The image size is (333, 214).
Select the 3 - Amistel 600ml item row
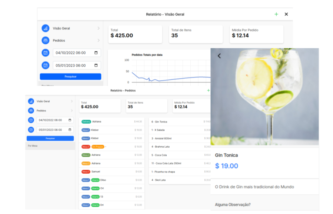[180, 138]
